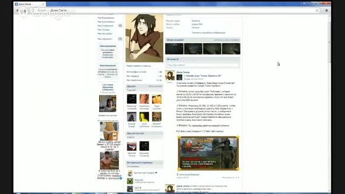Viewport: 345px width, 194px height.
Task: Open Мои Сообщения in left menu
Action: point(105,26)
